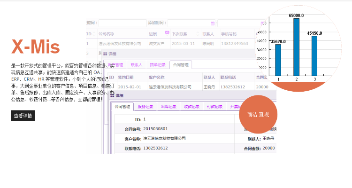Image resolution: width=352 pixels, height=188 pixels.
Task: Select the upper 合同管理 tab
Action: [180, 65]
